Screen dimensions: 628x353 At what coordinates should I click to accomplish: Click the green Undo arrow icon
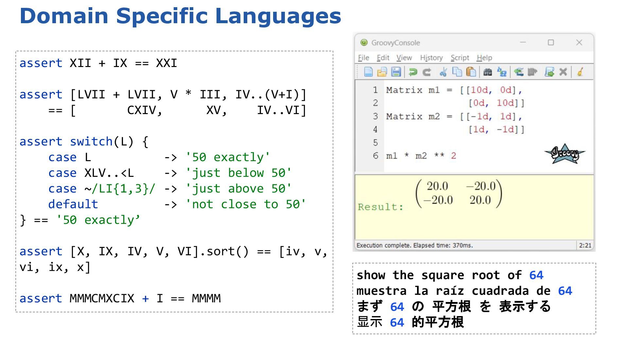click(413, 72)
